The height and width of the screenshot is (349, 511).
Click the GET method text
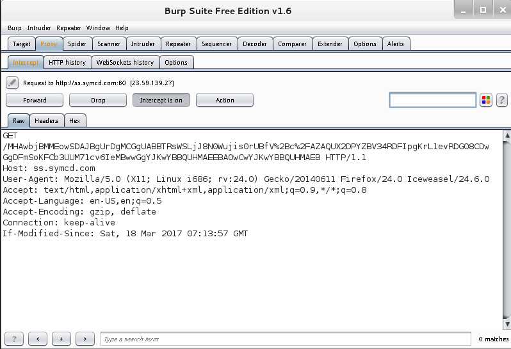tap(10, 136)
